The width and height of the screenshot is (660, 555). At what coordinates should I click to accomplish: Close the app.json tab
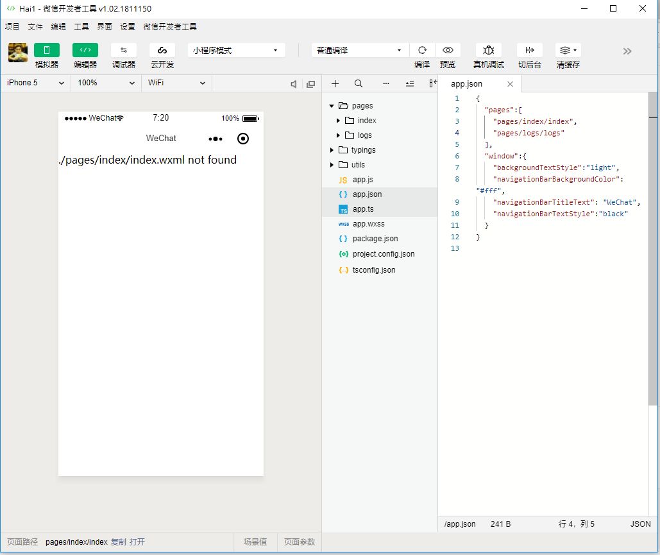(510, 84)
